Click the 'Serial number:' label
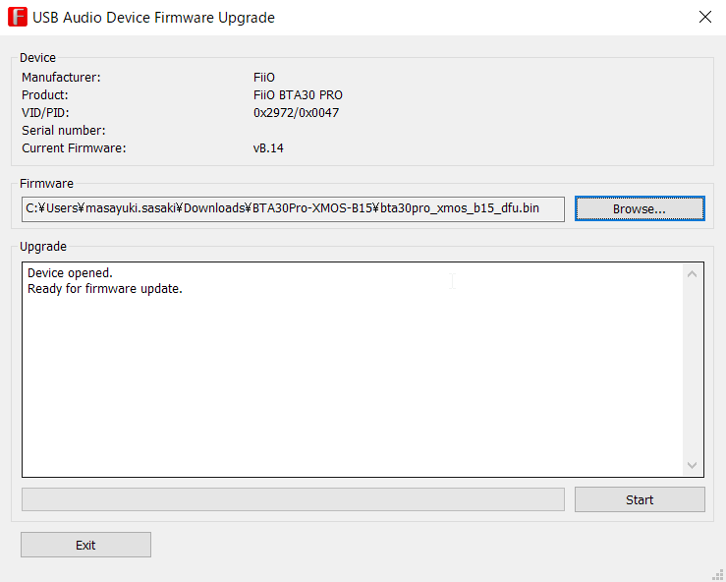 [x=64, y=131]
